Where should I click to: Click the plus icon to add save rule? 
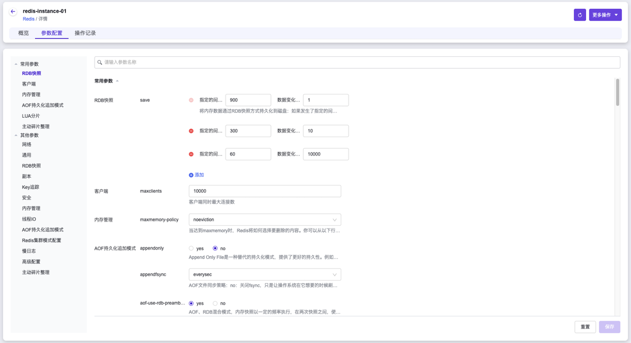click(191, 175)
